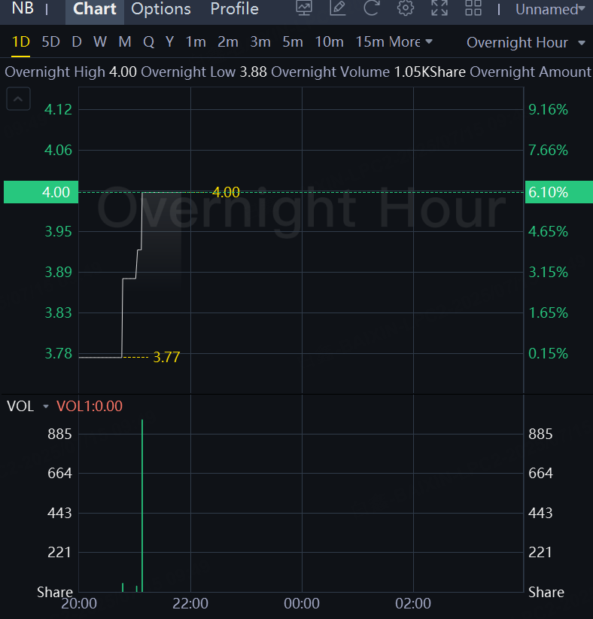Viewport: 593px width, 619px height.
Task: Toggle fullscreen expand icon
Action: [x=439, y=8]
